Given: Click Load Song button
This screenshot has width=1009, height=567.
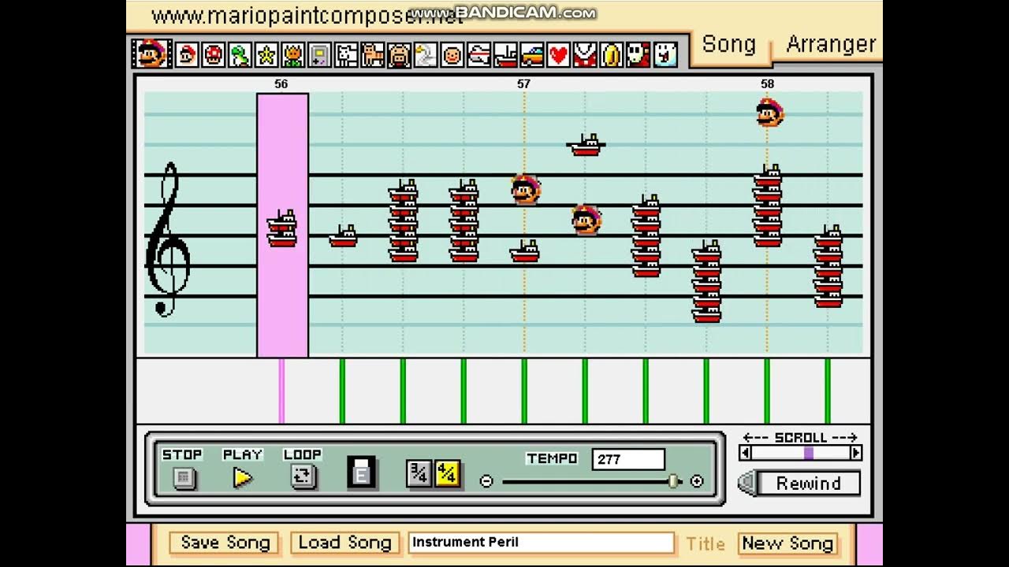Looking at the screenshot, I should 345,543.
